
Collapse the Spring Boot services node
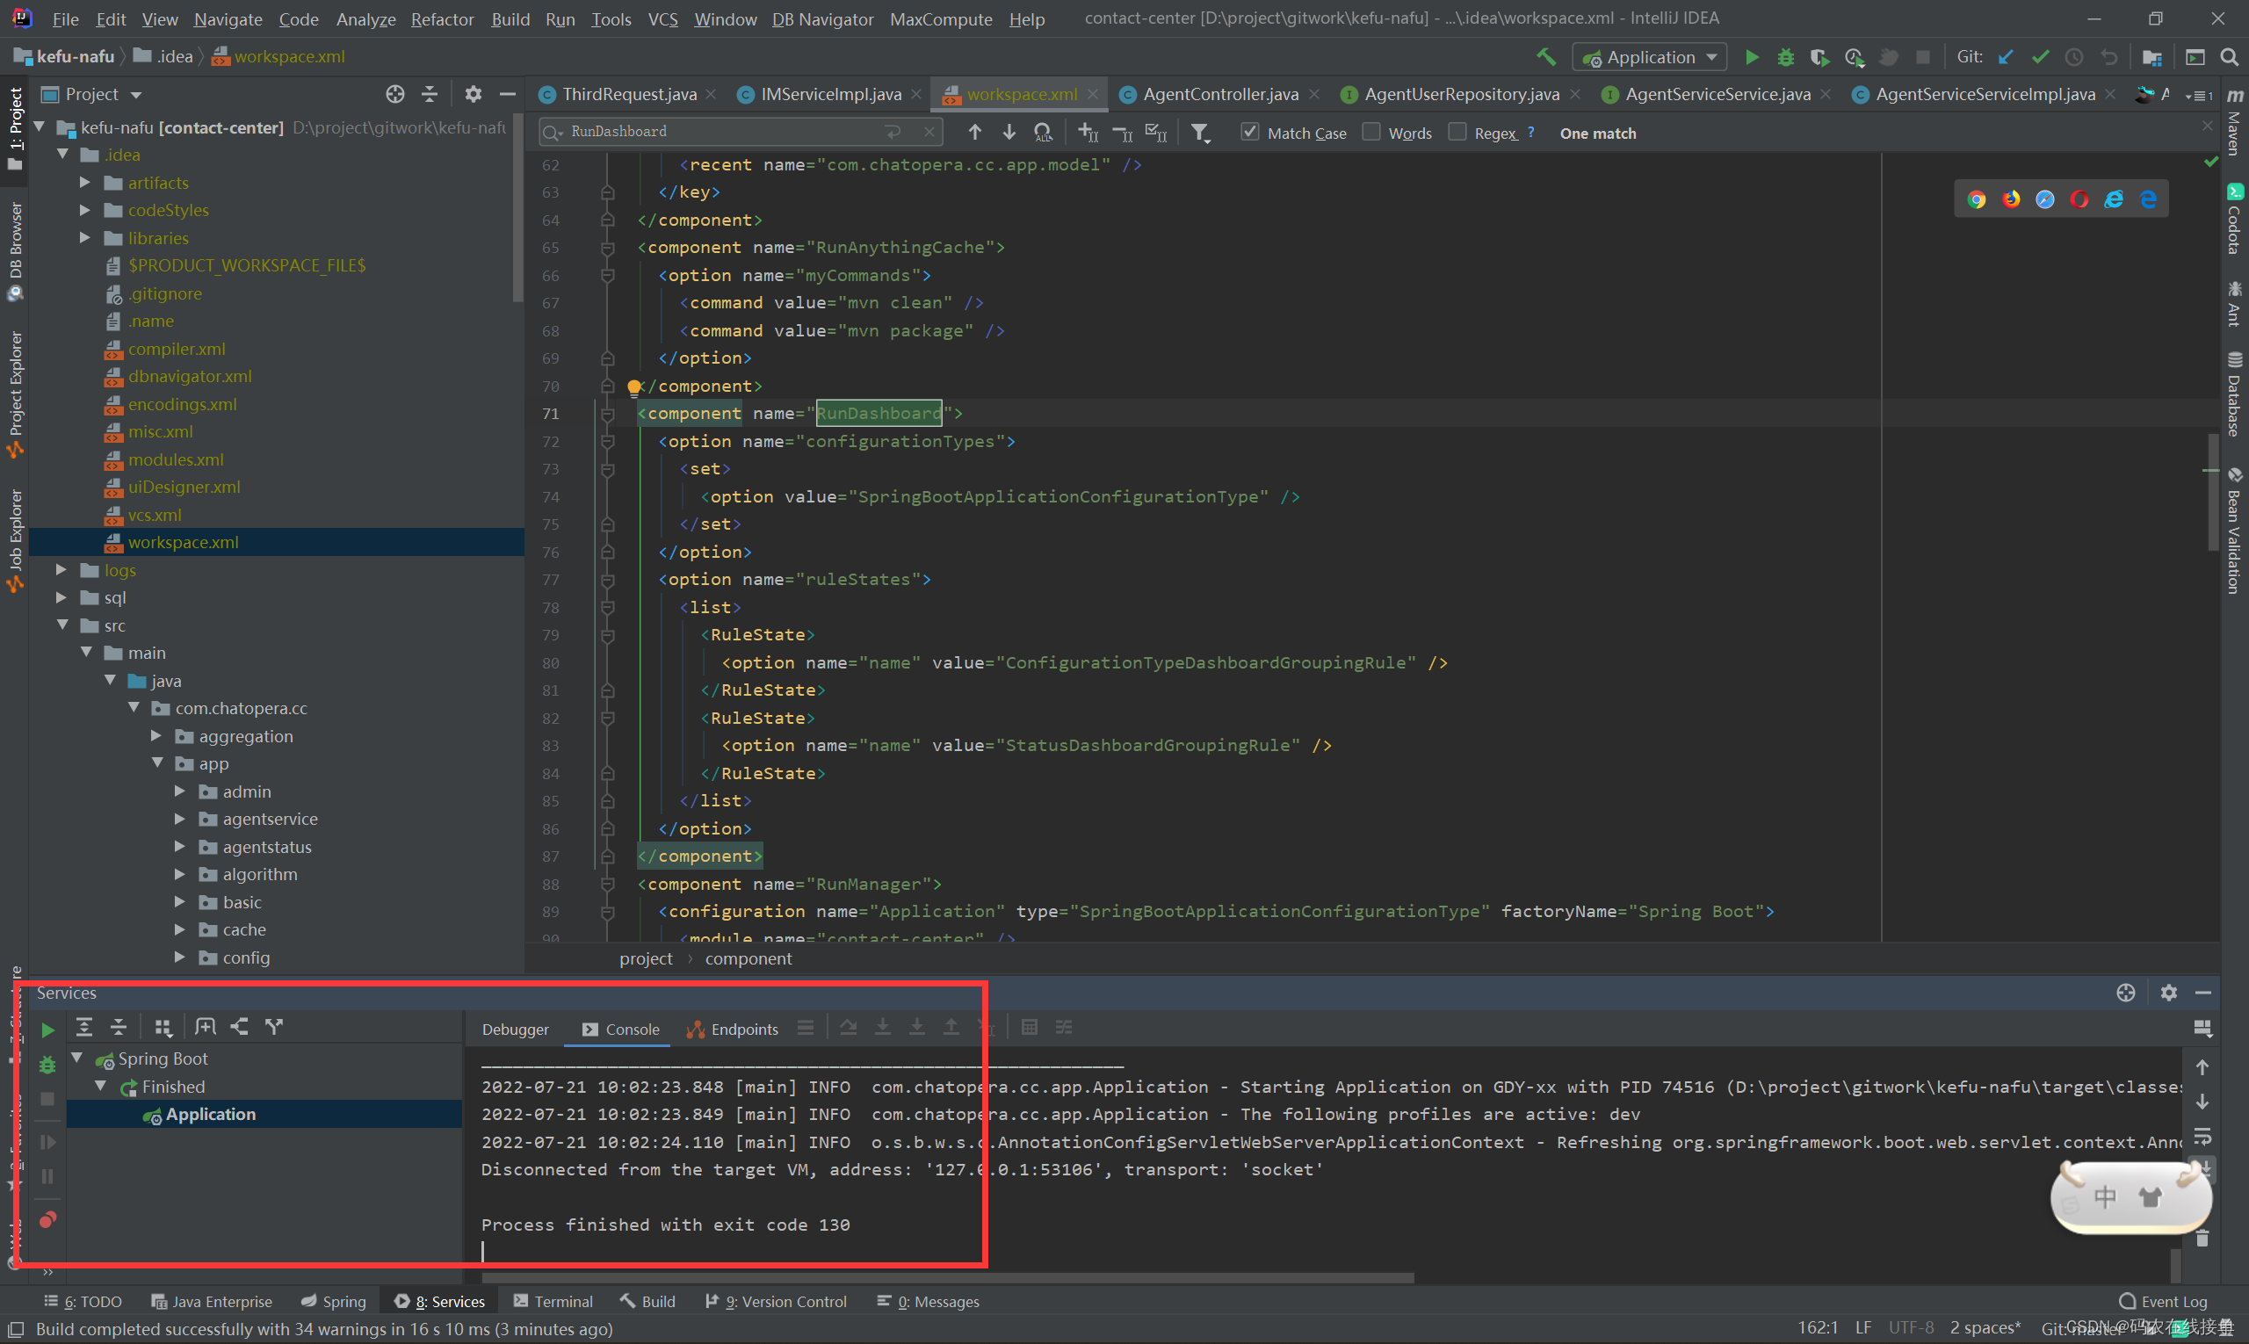(78, 1058)
